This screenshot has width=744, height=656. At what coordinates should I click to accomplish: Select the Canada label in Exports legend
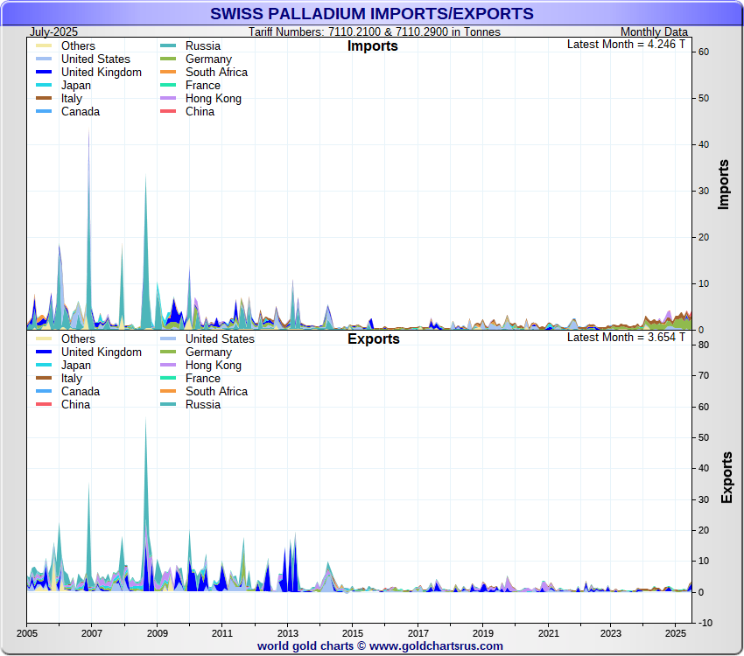81,392
